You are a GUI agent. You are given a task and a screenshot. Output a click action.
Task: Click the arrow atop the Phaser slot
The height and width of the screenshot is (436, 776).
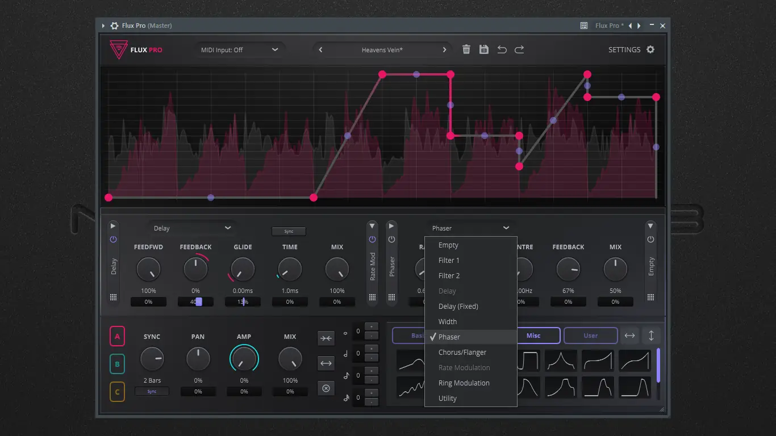point(391,225)
